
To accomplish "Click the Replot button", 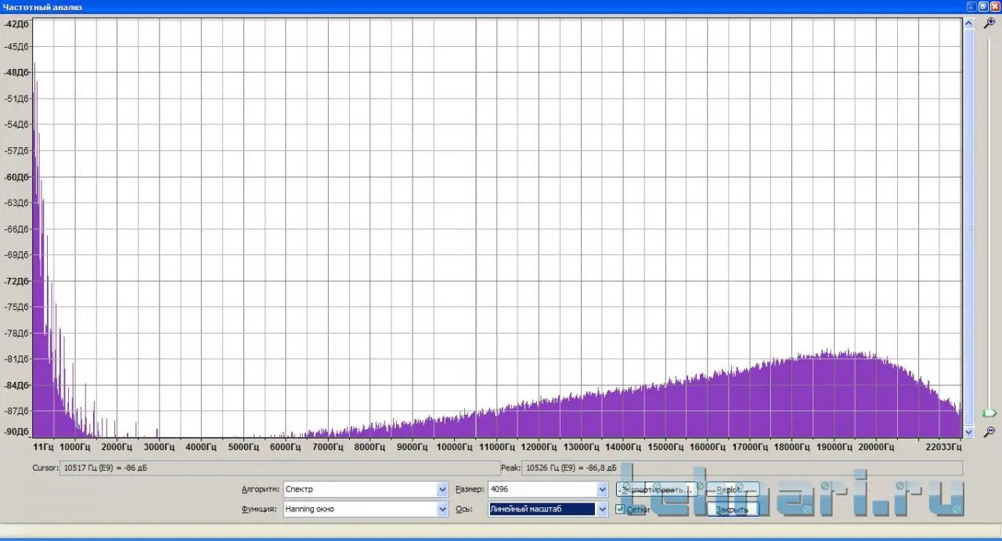I will coord(732,489).
